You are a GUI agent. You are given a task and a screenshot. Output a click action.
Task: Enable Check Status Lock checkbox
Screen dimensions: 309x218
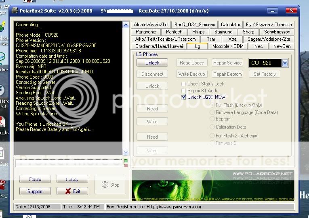point(183,84)
